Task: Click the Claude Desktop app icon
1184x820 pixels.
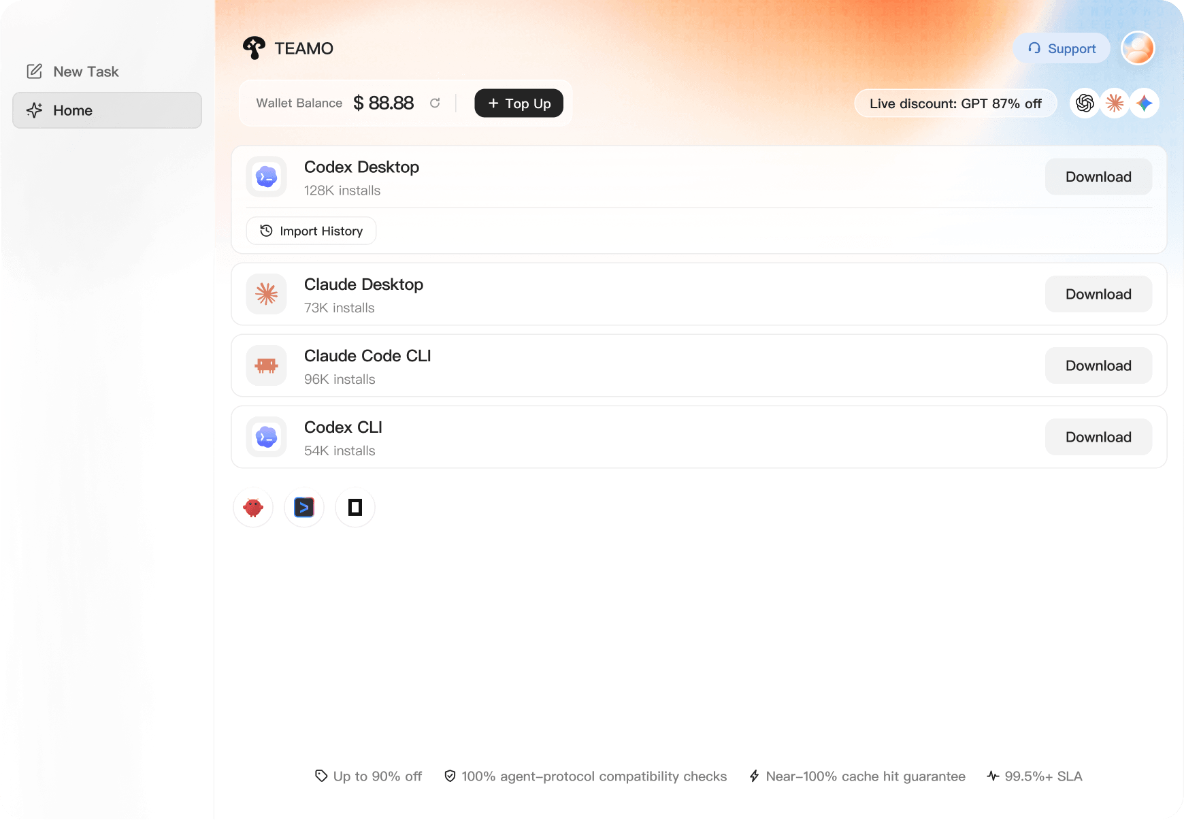Action: click(266, 294)
